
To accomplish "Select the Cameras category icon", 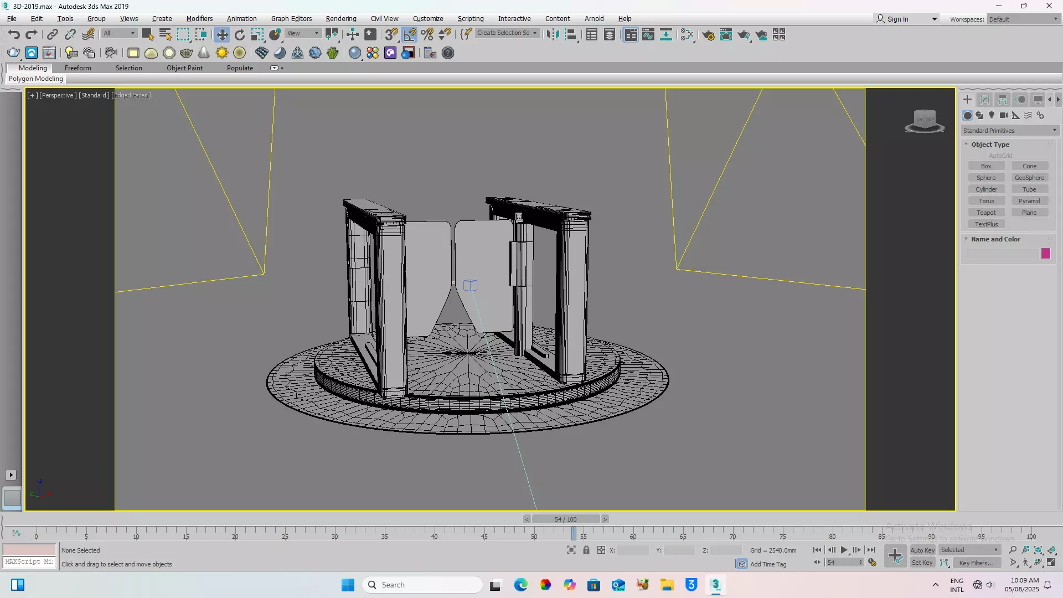I will pos(1004,115).
